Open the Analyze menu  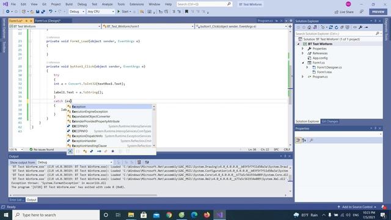click(108, 4)
